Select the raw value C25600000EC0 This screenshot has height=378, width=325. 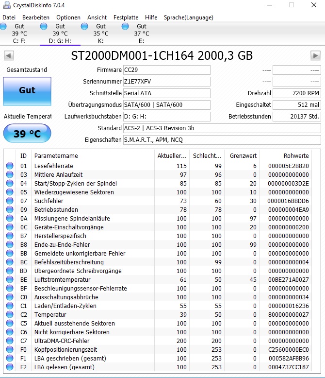point(288,349)
